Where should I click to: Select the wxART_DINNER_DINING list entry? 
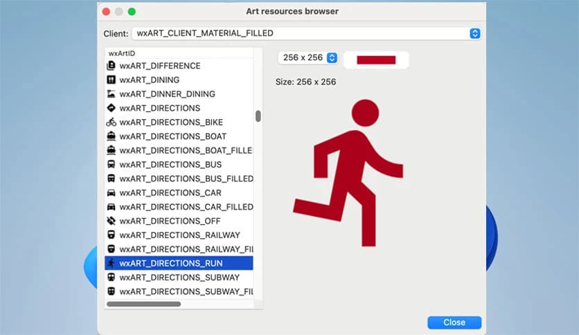(x=168, y=93)
